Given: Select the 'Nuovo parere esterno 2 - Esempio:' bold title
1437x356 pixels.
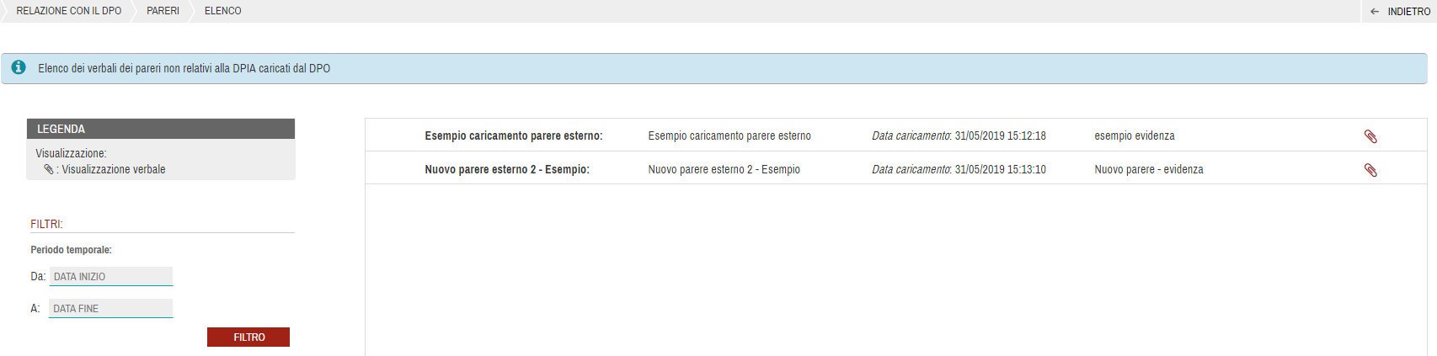Looking at the screenshot, I should (507, 169).
